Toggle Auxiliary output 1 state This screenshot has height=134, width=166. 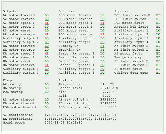(46, 38)
